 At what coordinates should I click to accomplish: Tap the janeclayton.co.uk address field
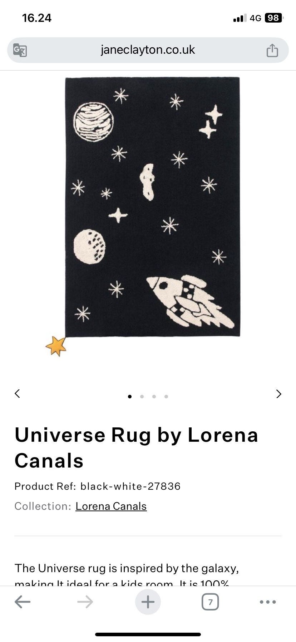pyautogui.click(x=148, y=50)
